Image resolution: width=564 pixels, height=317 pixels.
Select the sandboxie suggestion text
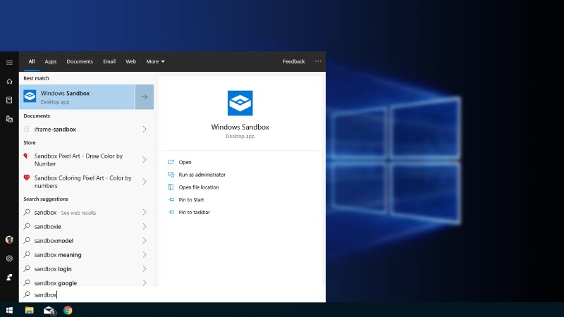point(47,226)
